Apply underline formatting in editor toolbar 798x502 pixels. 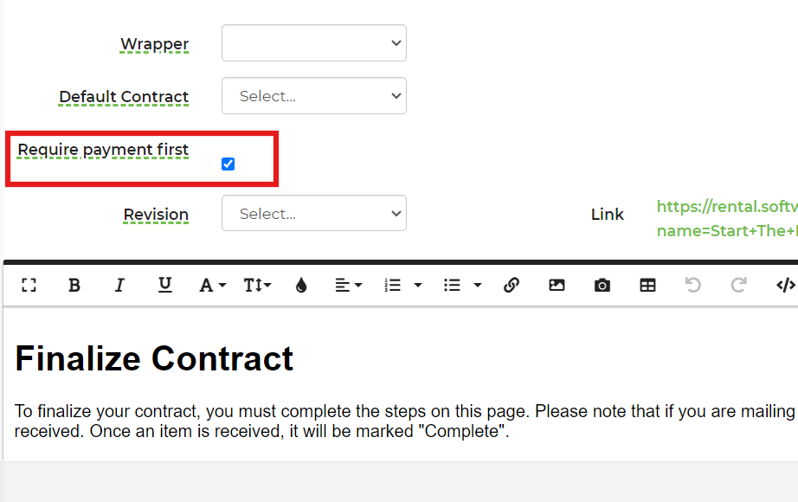164,286
